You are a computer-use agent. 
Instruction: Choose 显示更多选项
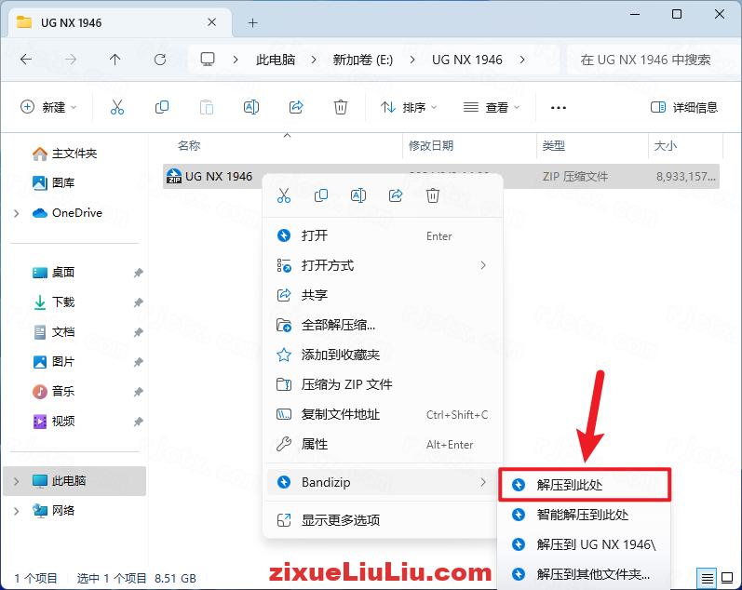[383, 520]
